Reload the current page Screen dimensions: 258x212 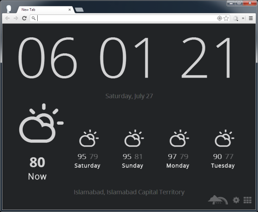[24, 18]
